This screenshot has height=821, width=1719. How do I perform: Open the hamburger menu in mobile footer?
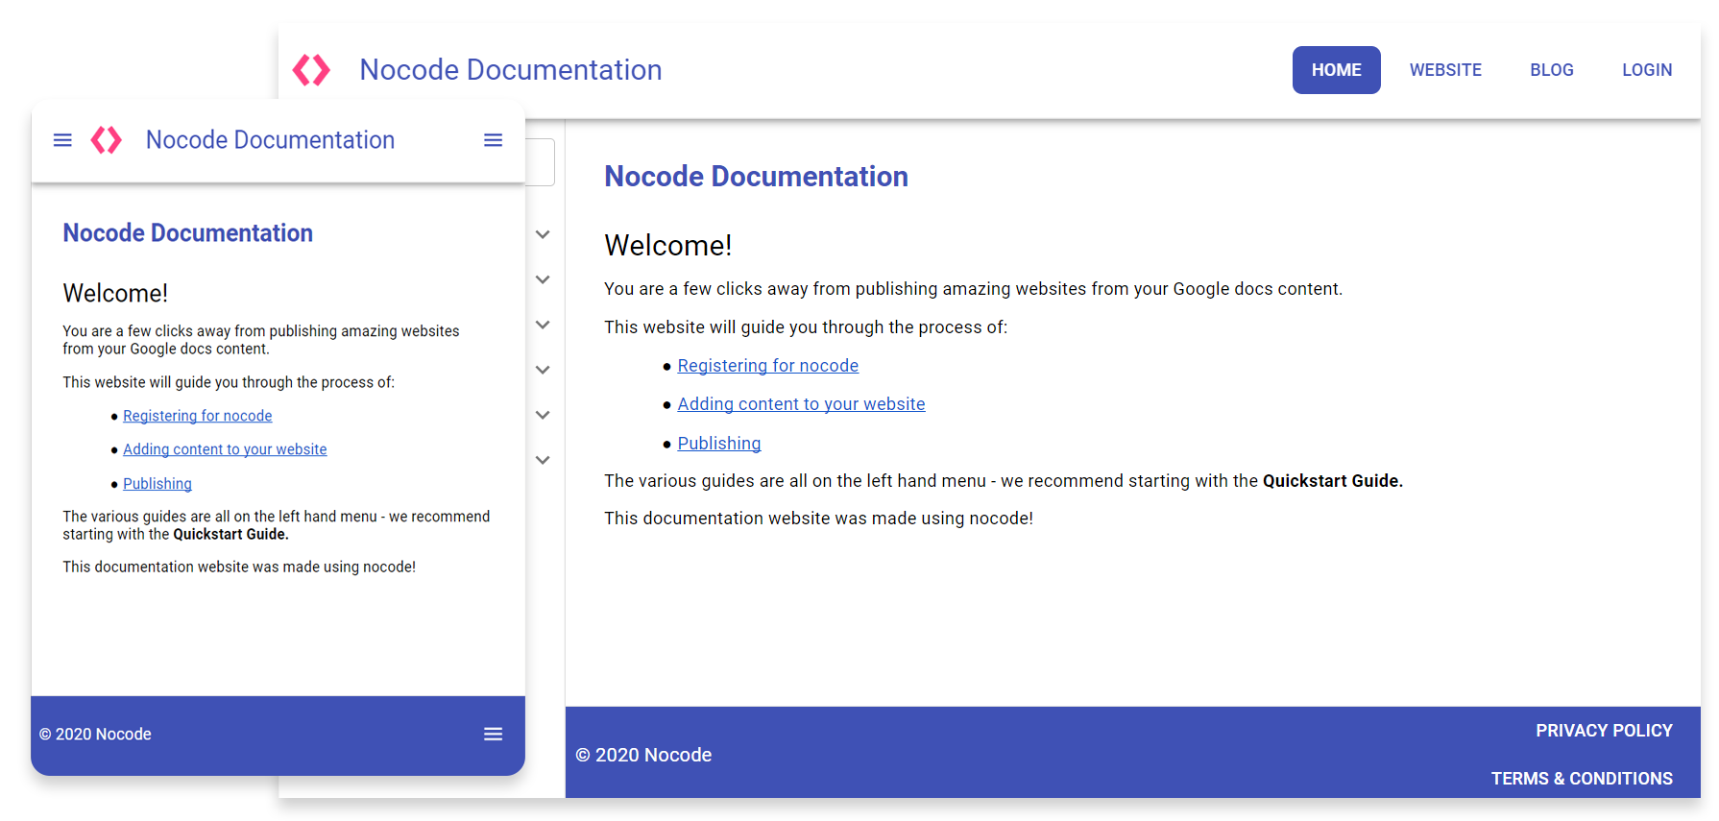tap(493, 735)
